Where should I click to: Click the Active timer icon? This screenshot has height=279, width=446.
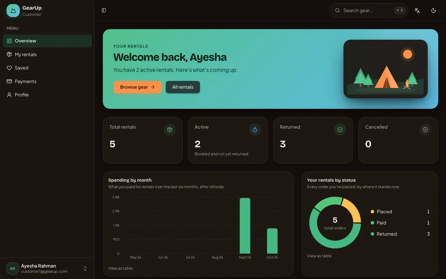[255, 129]
